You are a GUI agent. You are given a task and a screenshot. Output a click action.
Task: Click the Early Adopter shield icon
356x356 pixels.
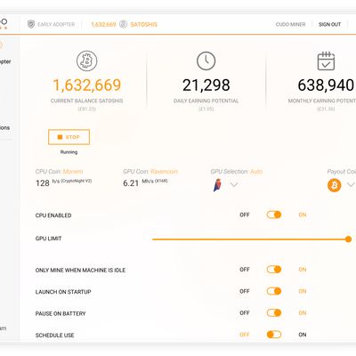tap(31, 24)
